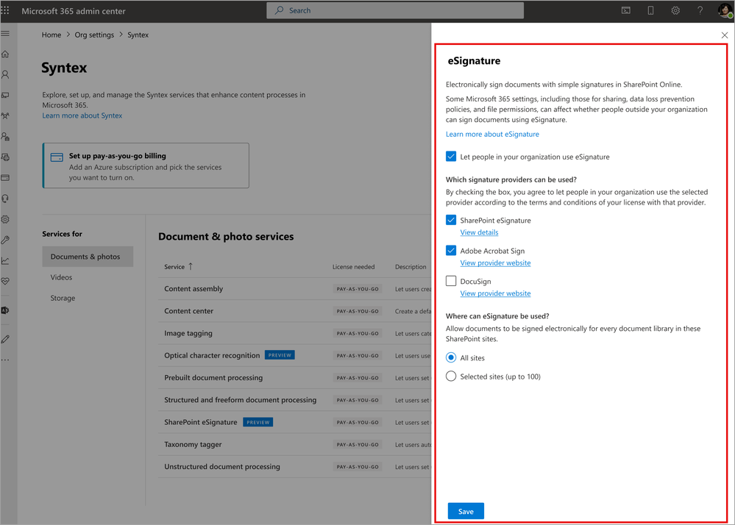Toggle the hamburger navigation menu
The width and height of the screenshot is (735, 525).
[5, 34]
